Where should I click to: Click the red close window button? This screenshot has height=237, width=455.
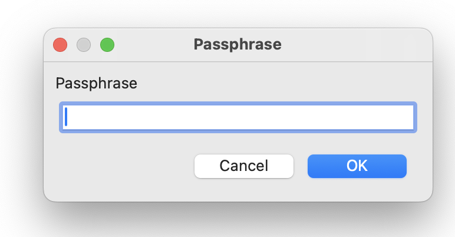point(60,45)
